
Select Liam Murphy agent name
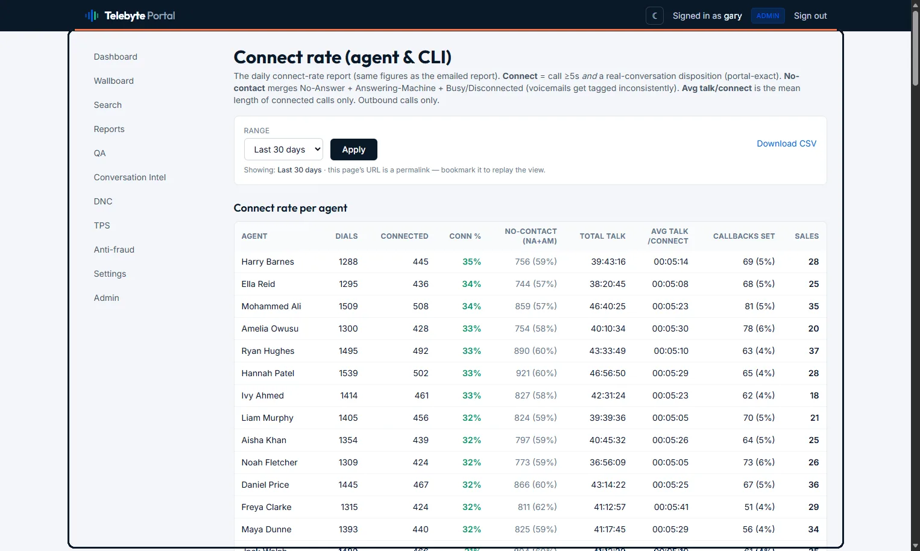point(267,418)
